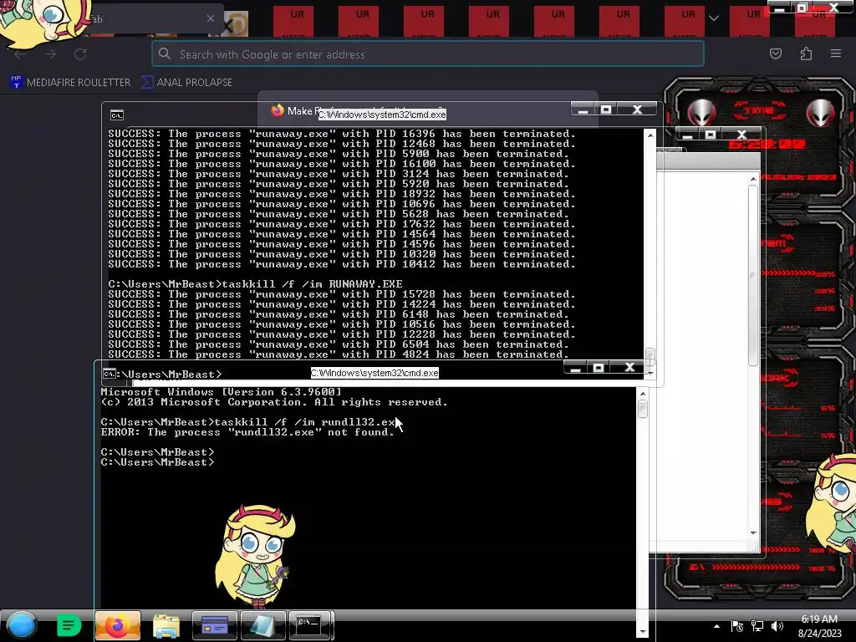Click the Firefox address search field
856x642 pixels.
427,54
